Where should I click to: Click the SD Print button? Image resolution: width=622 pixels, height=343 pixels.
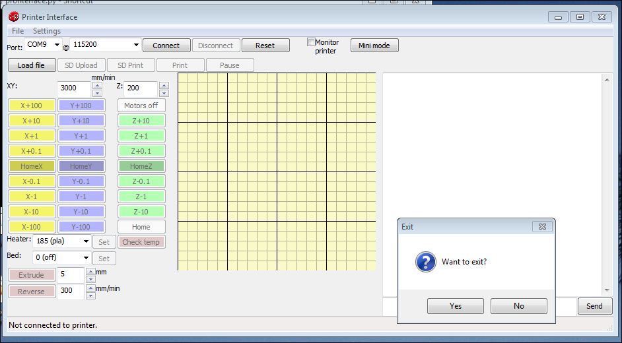pos(131,65)
